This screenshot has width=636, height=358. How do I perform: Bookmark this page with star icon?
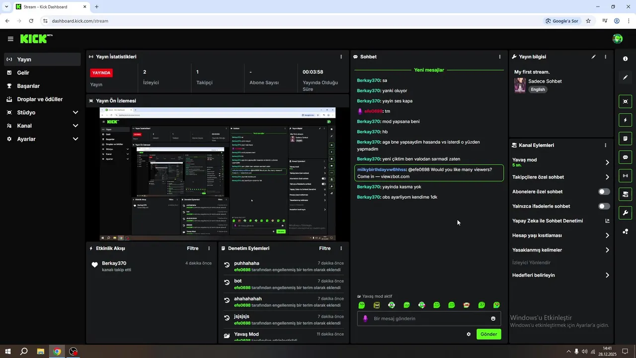(588, 21)
